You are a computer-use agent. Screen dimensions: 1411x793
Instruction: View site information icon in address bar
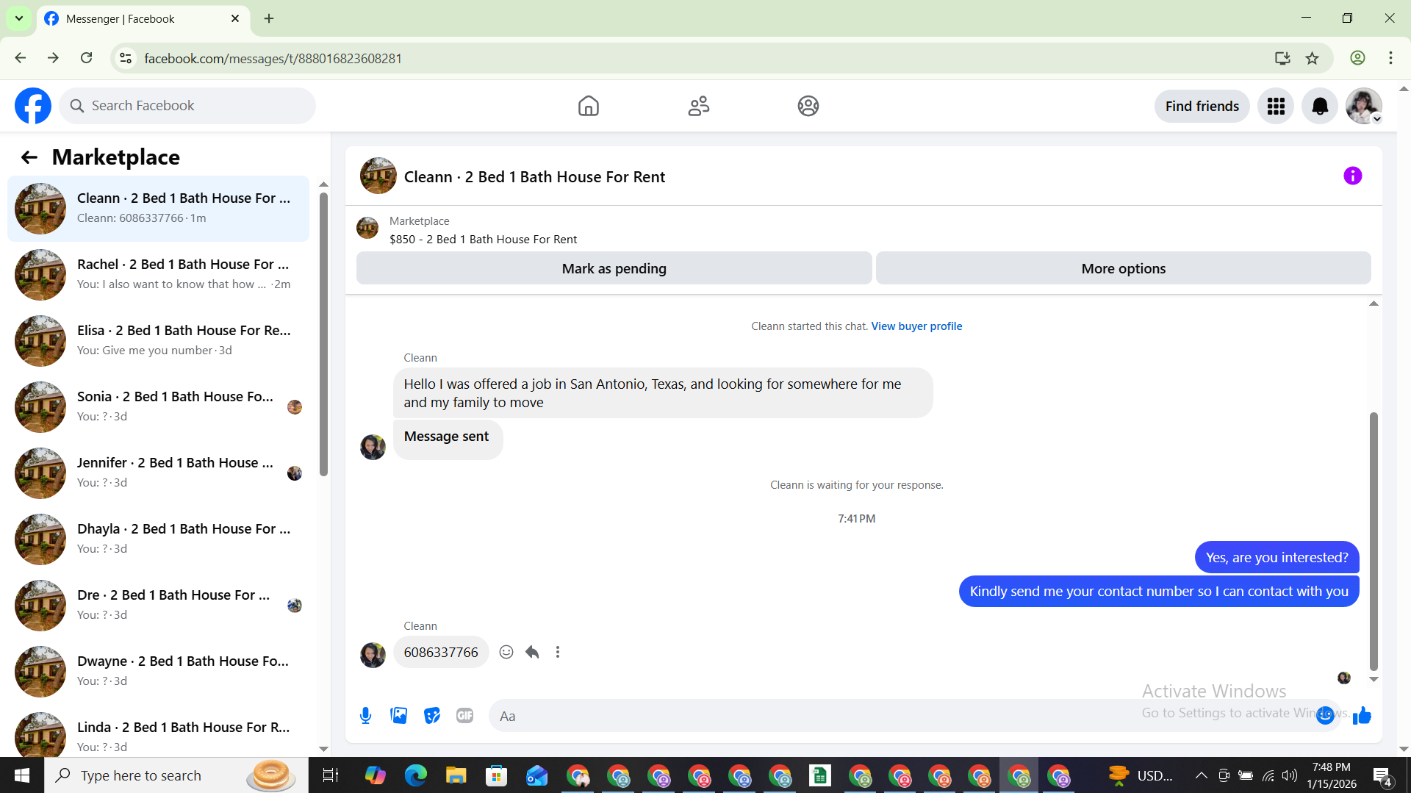pos(126,58)
